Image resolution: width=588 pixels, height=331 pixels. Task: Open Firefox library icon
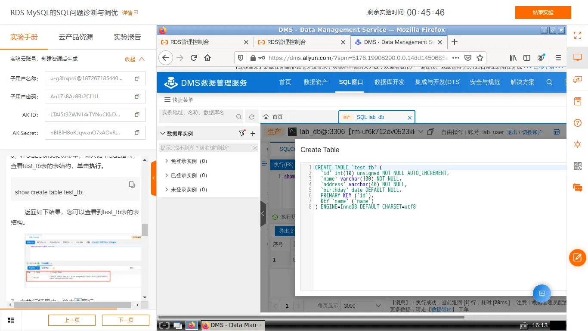click(513, 58)
